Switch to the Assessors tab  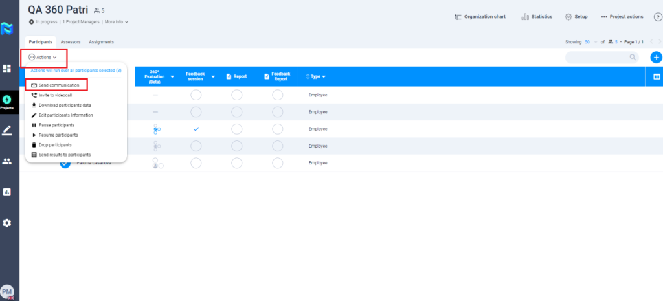(71, 42)
